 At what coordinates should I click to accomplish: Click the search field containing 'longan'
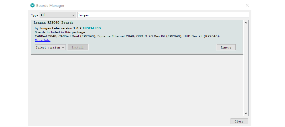pyautogui.click(x=163, y=15)
